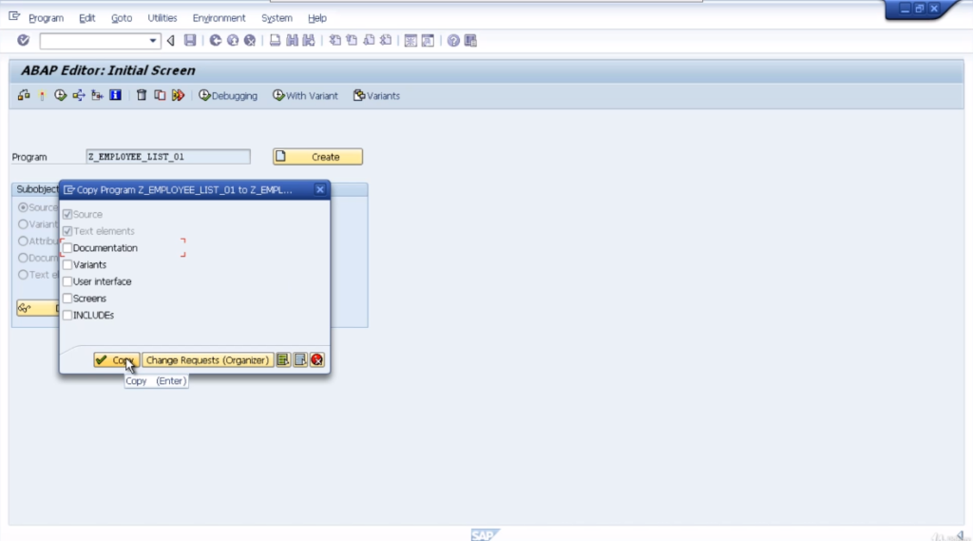Open the Program menu
The width and height of the screenshot is (973, 541).
click(x=46, y=18)
